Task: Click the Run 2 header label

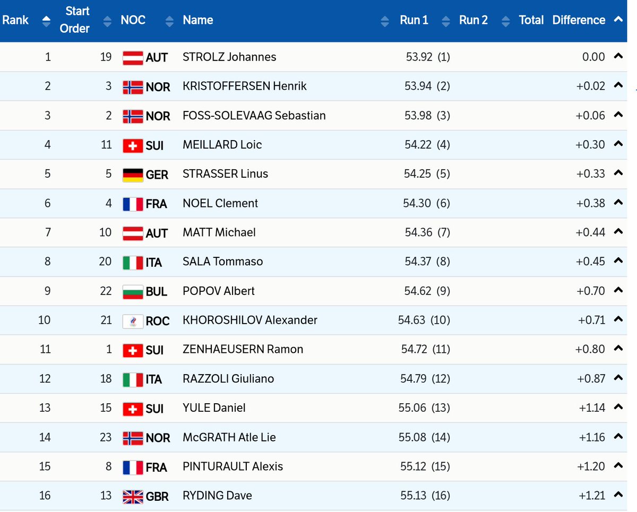Action: [x=474, y=20]
